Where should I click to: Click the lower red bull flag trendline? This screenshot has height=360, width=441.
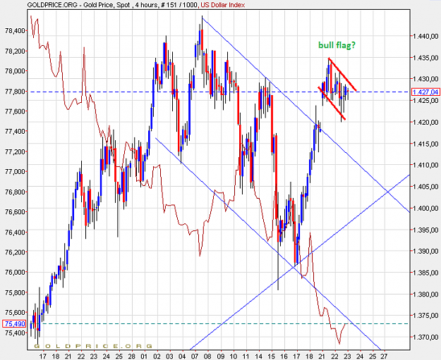(x=332, y=104)
